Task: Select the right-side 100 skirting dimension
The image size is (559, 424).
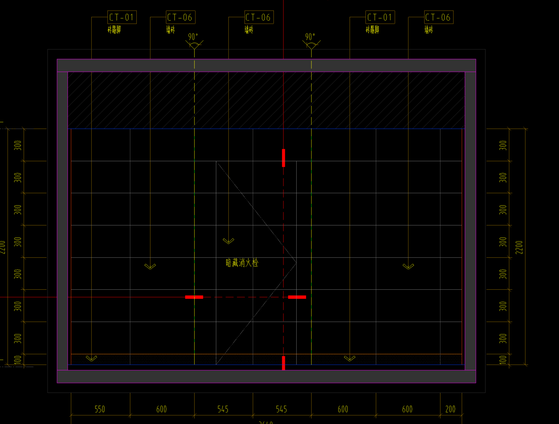Action: pyautogui.click(x=503, y=360)
